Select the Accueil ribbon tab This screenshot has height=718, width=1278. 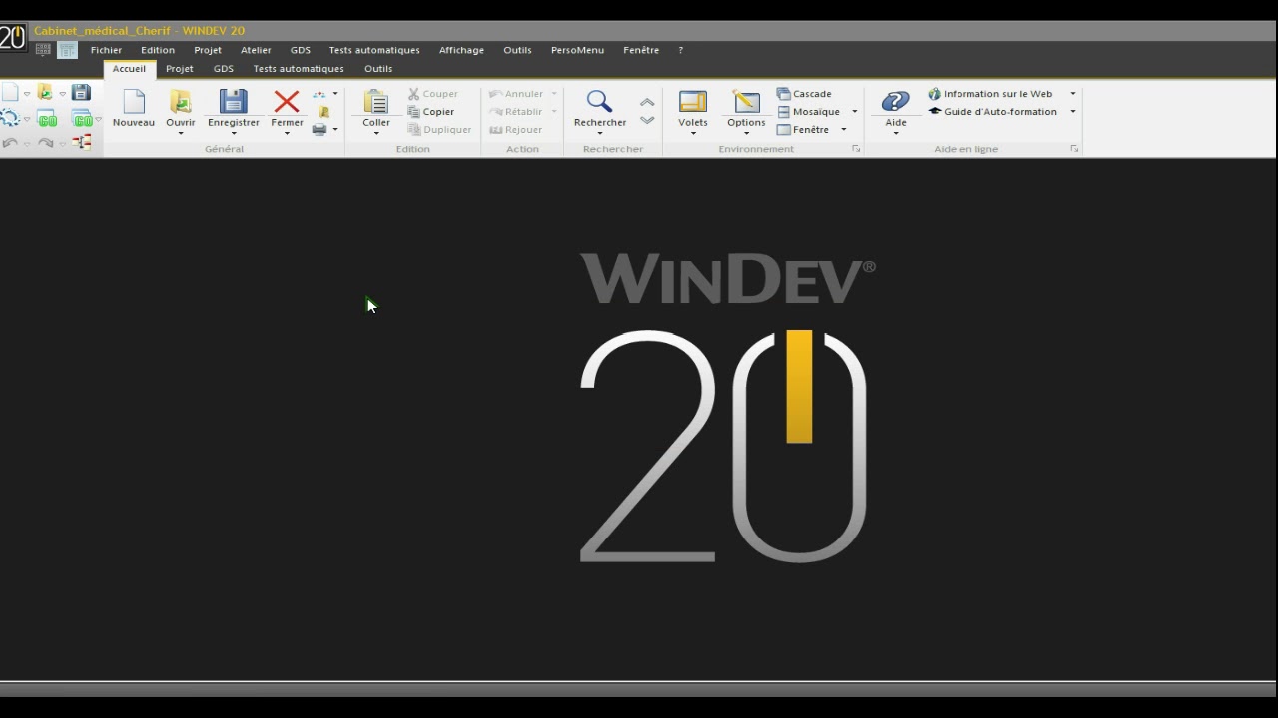[x=129, y=69]
